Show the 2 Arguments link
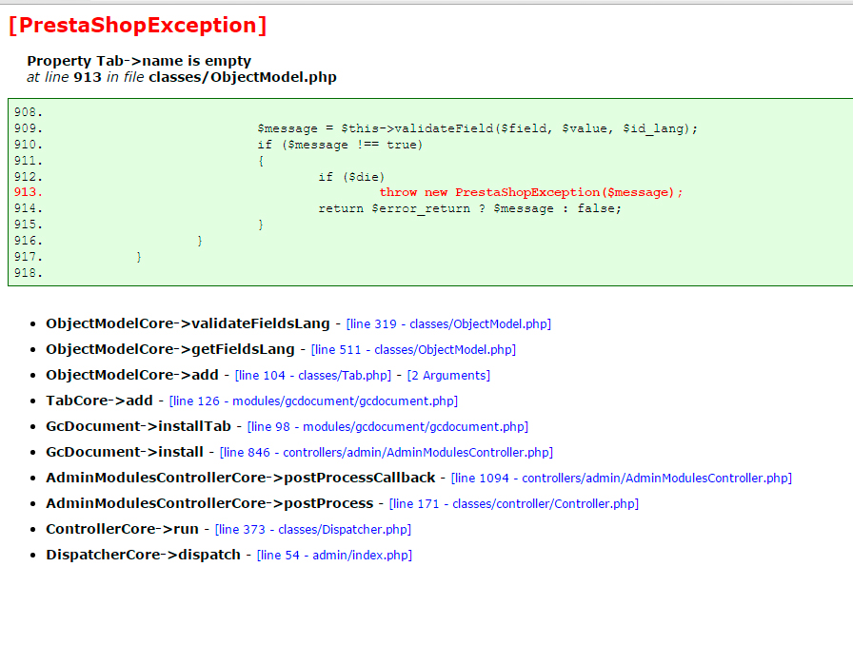The width and height of the screenshot is (853, 645). pyautogui.click(x=448, y=375)
